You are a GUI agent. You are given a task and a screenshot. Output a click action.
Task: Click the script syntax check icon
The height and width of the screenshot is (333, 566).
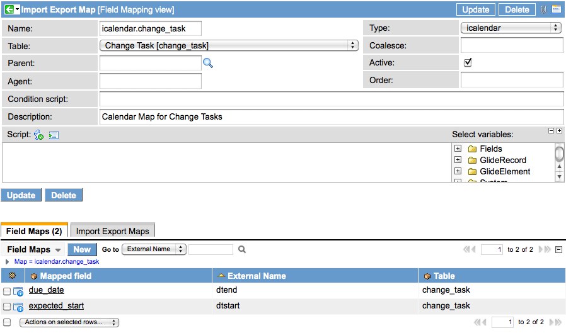point(39,135)
